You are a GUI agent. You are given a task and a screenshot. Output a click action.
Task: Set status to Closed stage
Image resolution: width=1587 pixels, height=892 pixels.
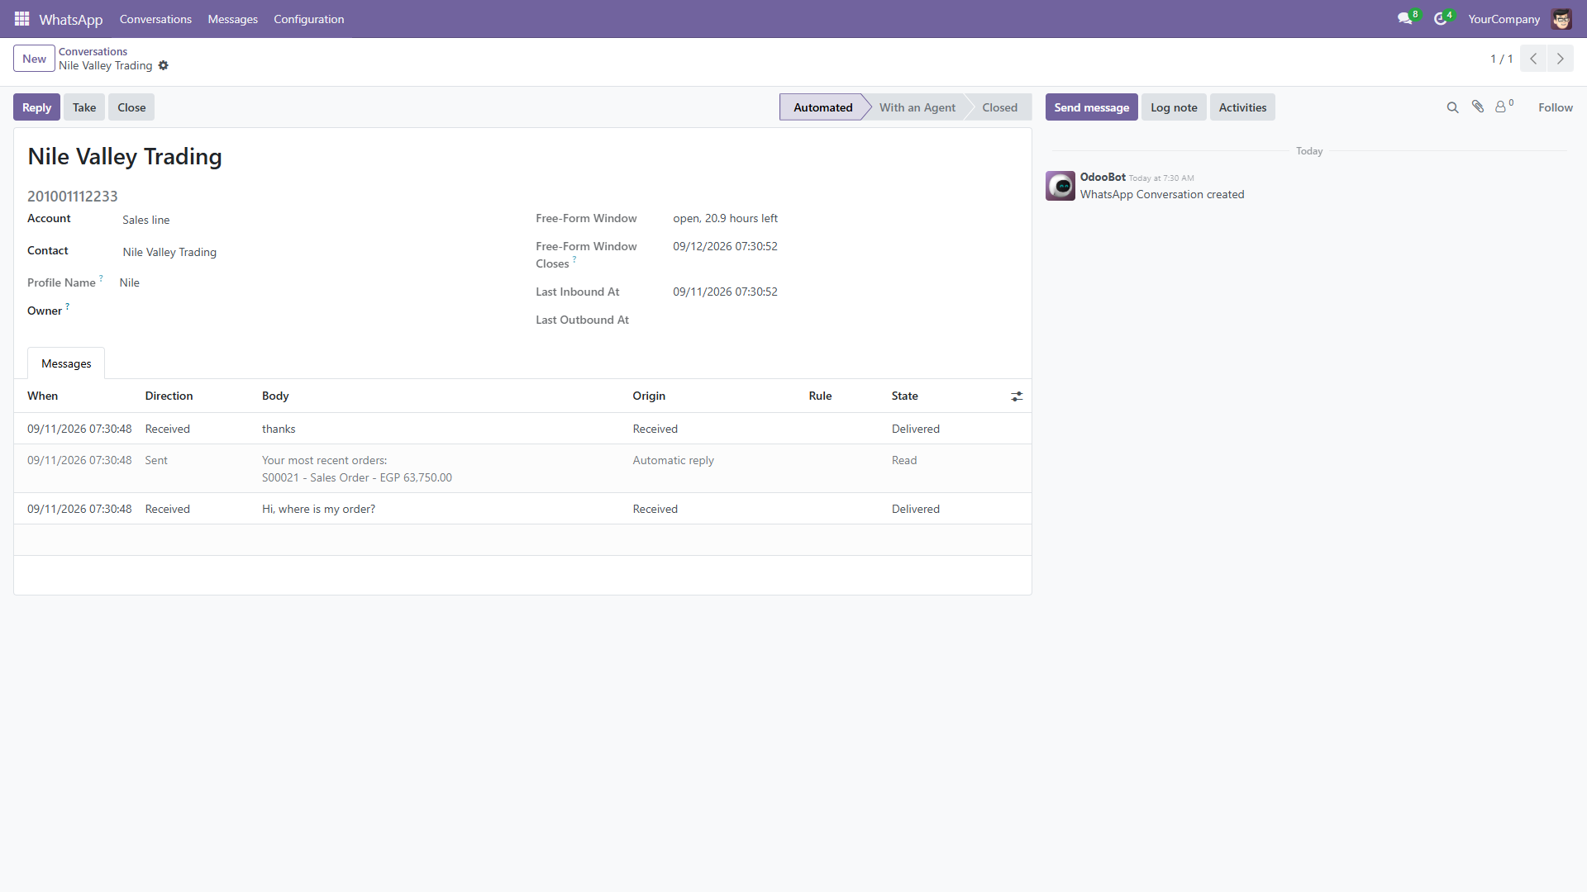(999, 107)
